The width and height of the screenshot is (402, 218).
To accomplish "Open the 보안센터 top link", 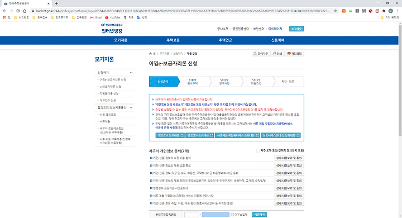I will click(x=259, y=29).
